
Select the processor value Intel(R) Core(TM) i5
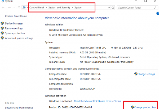point(111,48)
